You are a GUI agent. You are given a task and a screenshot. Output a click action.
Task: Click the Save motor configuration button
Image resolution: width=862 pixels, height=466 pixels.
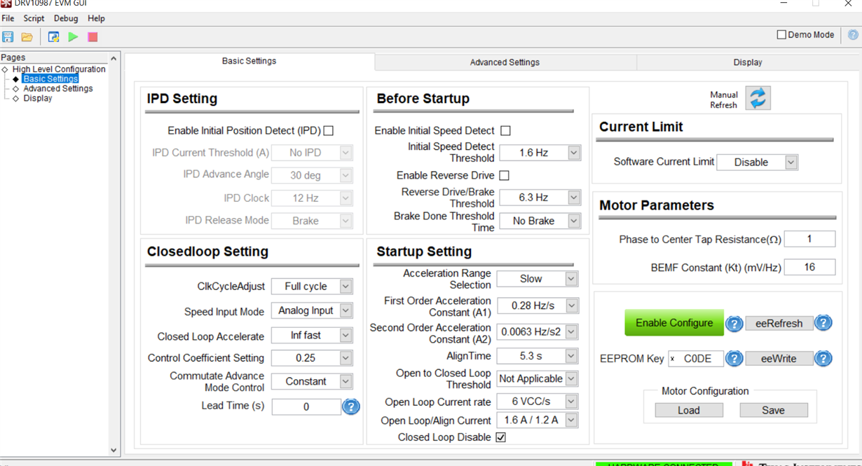[x=773, y=410]
